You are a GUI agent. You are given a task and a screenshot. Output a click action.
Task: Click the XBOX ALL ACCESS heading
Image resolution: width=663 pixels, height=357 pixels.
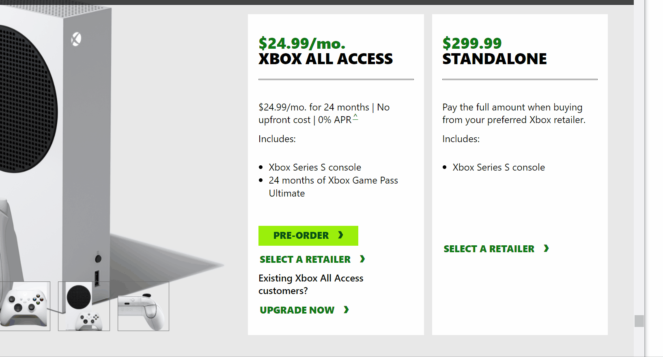[x=325, y=59]
